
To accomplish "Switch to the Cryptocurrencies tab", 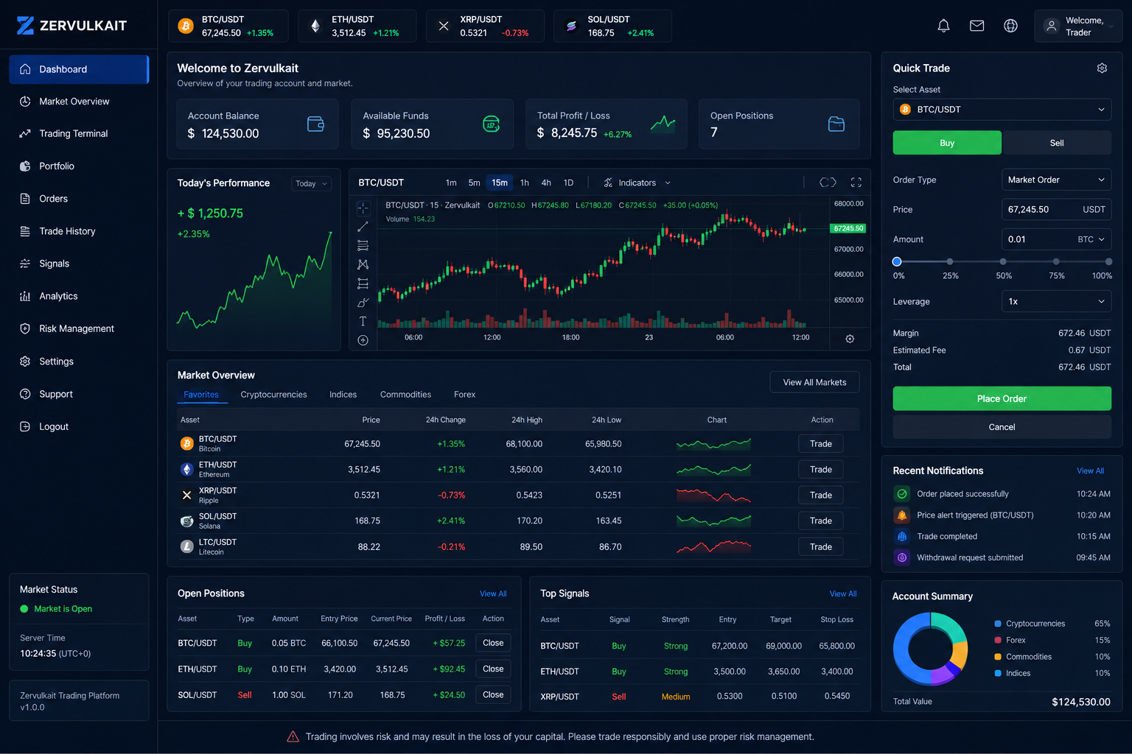I will [273, 395].
